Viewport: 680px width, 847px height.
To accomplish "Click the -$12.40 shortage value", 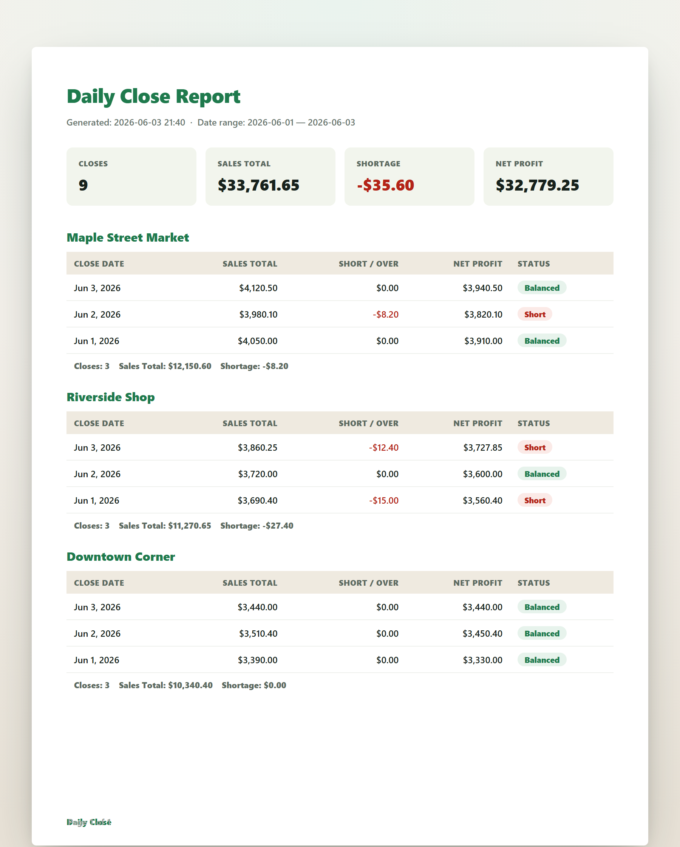I will [383, 447].
